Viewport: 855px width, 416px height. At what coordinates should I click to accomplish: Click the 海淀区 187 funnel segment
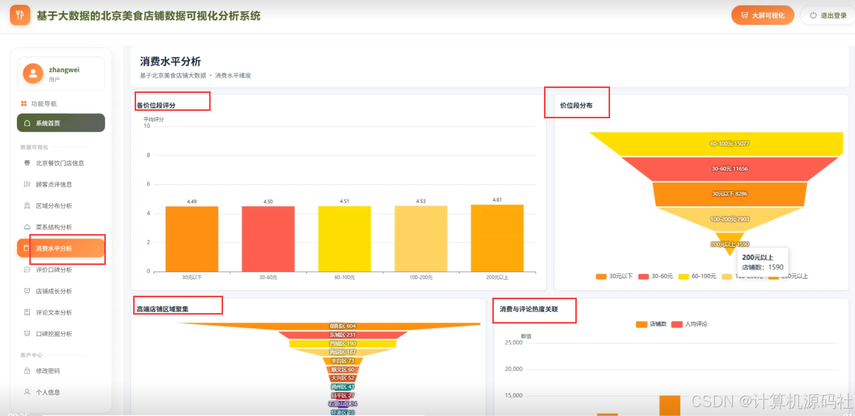pyautogui.click(x=343, y=352)
